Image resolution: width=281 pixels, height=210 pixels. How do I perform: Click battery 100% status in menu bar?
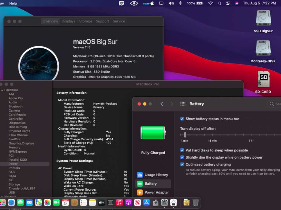pos(195,3)
